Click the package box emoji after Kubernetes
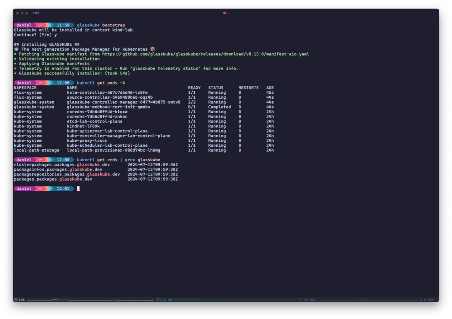452x319 pixels. point(153,49)
